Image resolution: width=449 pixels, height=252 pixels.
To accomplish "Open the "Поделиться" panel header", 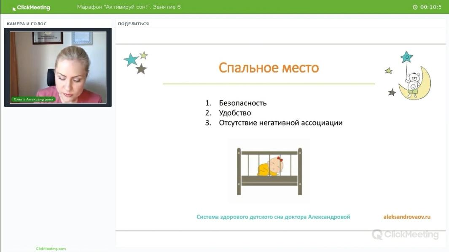I will pos(133,24).
